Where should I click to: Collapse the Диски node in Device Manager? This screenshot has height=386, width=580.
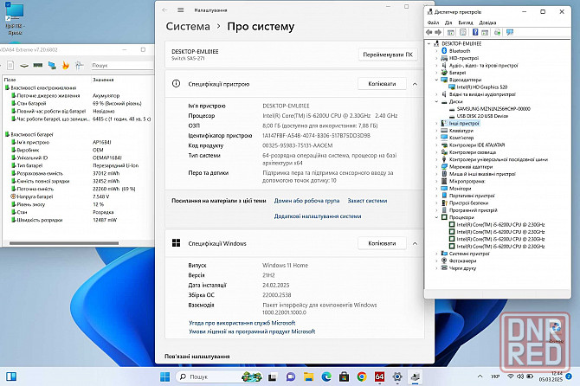coord(436,101)
